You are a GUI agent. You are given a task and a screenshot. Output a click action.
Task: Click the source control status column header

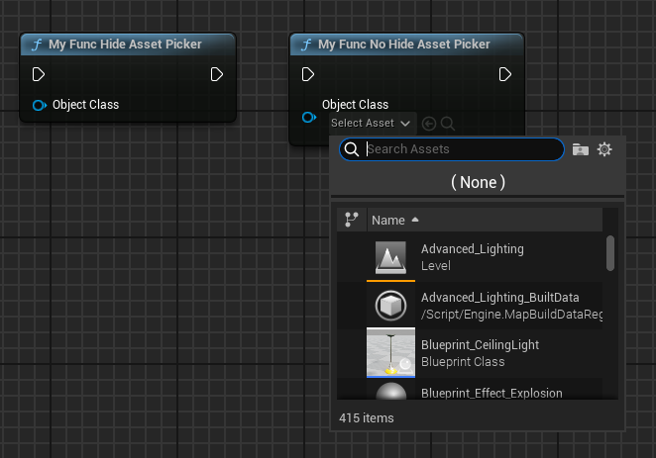coord(351,220)
